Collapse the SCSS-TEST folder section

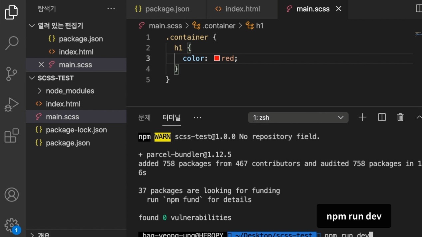click(32, 78)
